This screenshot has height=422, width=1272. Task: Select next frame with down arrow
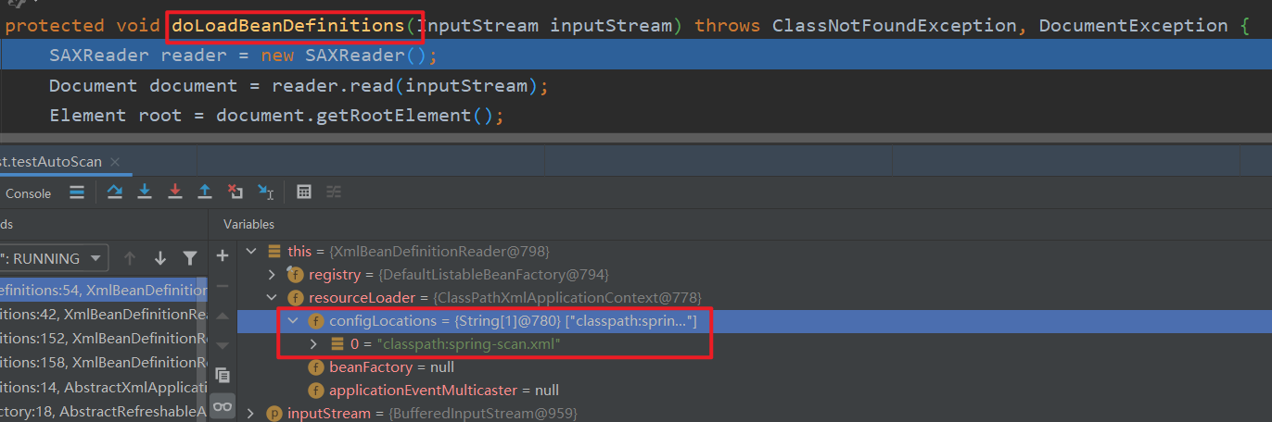[x=160, y=258]
